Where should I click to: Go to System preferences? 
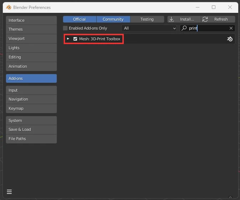pos(31,120)
